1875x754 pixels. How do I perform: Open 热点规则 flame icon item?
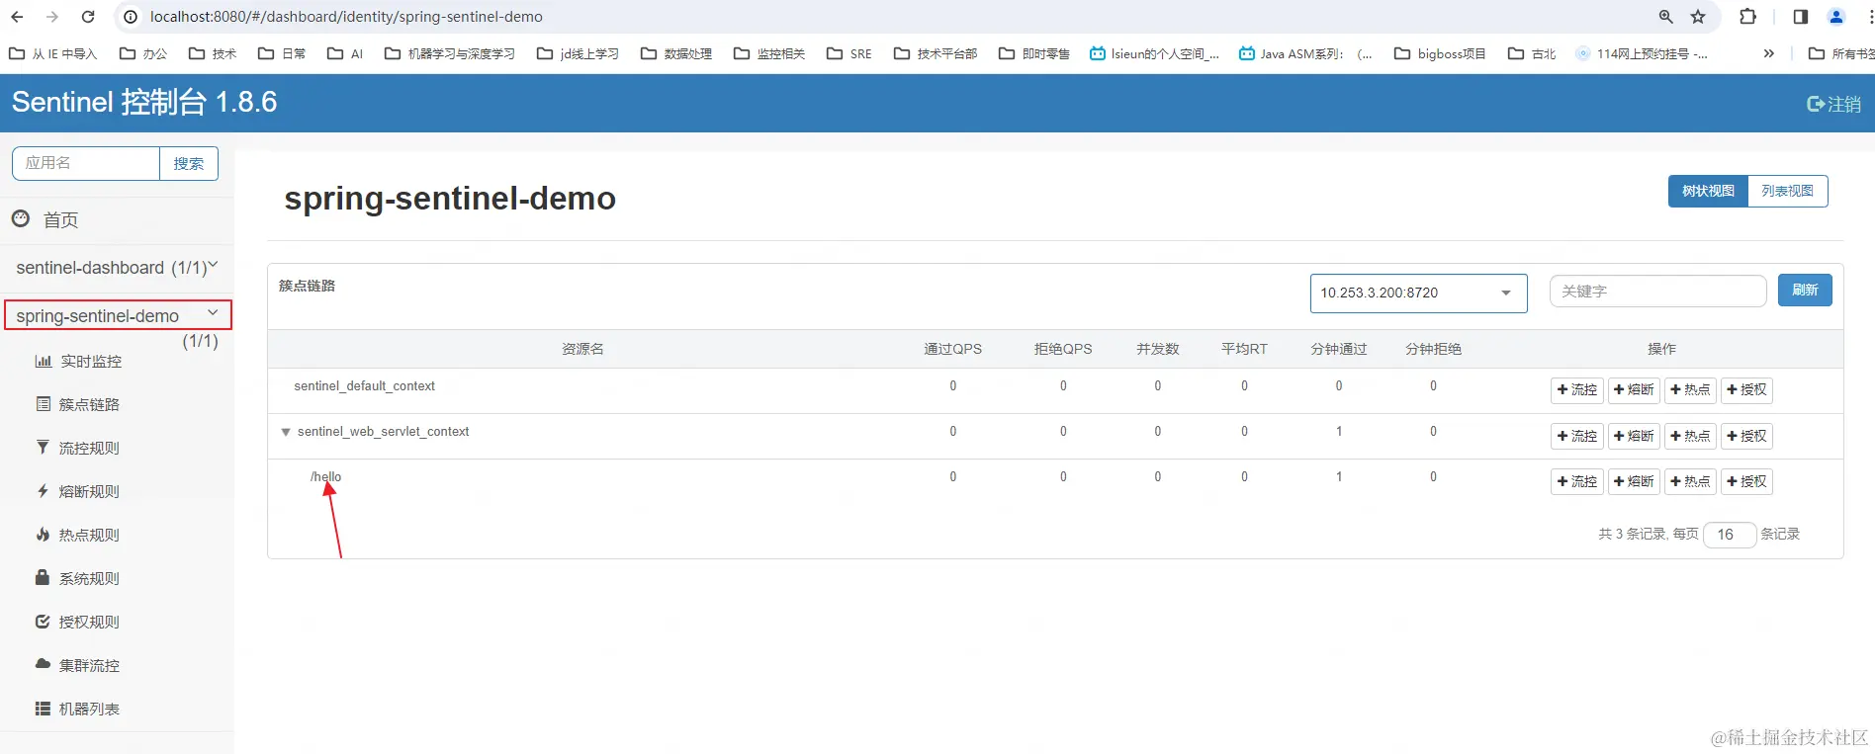(43, 535)
